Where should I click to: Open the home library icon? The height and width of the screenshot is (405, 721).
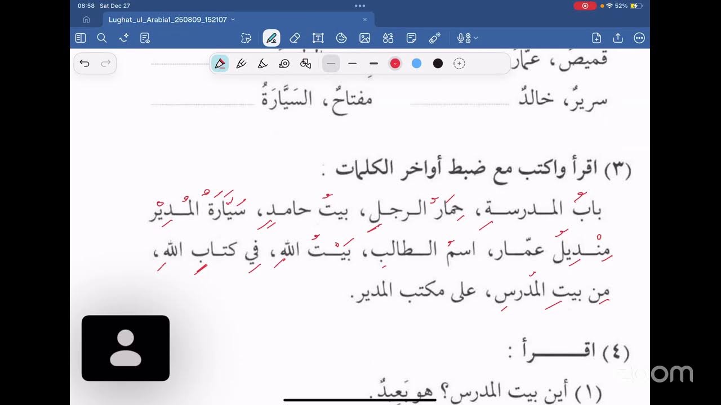pos(86,19)
